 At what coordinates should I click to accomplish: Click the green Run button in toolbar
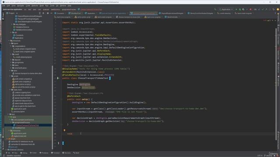click(236, 10)
